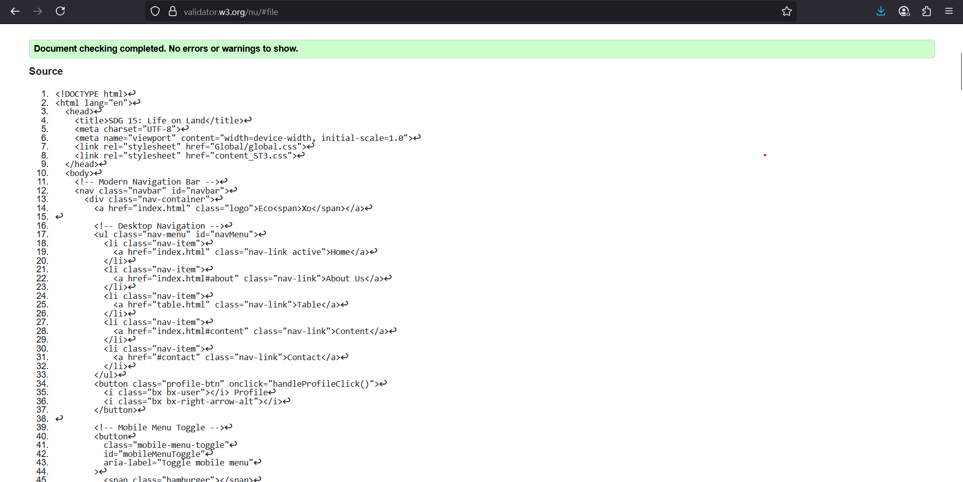Click the bx-user 'Profile' icon line

(x=190, y=392)
